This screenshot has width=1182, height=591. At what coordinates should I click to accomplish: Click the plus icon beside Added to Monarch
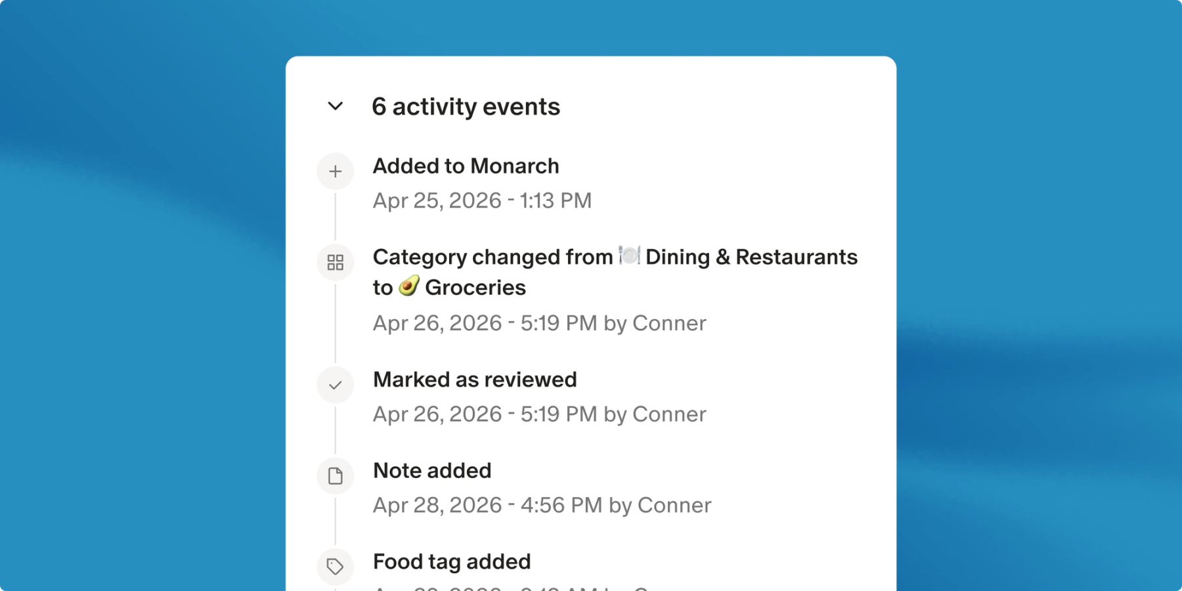[x=336, y=171]
